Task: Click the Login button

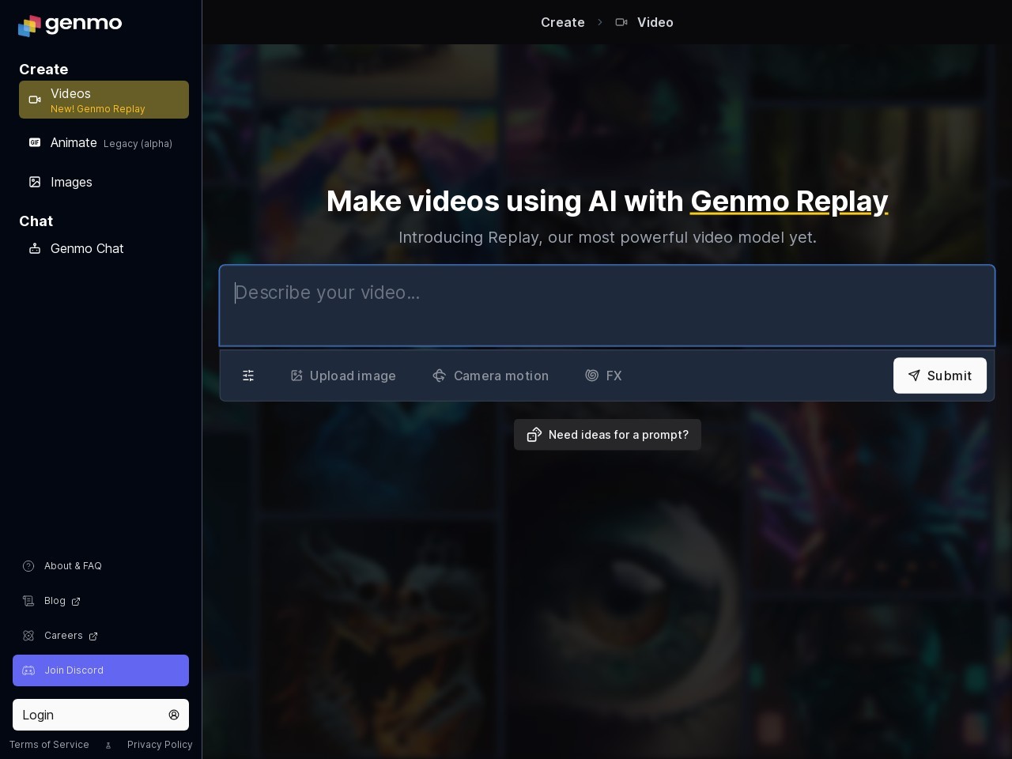Action: click(x=100, y=715)
